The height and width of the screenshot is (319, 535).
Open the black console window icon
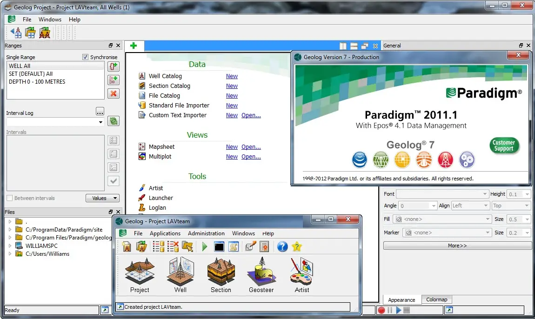219,246
